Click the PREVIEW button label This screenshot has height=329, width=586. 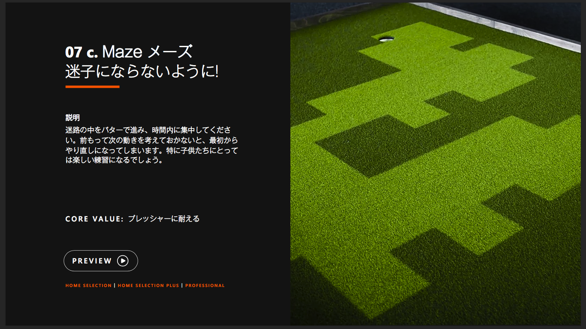[x=92, y=261]
